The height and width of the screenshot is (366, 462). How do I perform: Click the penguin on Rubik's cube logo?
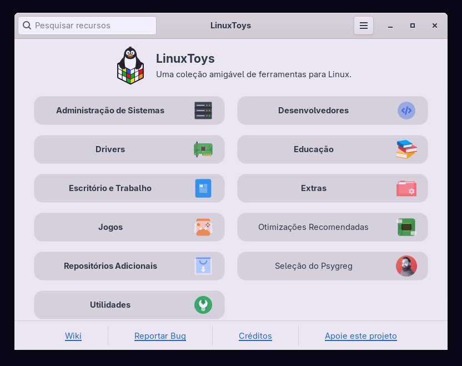pyautogui.click(x=130, y=66)
